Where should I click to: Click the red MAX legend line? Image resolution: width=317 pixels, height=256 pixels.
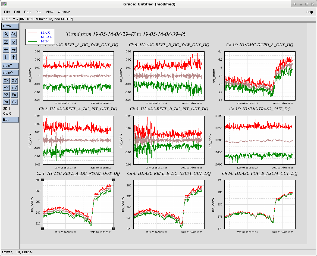point(32,33)
